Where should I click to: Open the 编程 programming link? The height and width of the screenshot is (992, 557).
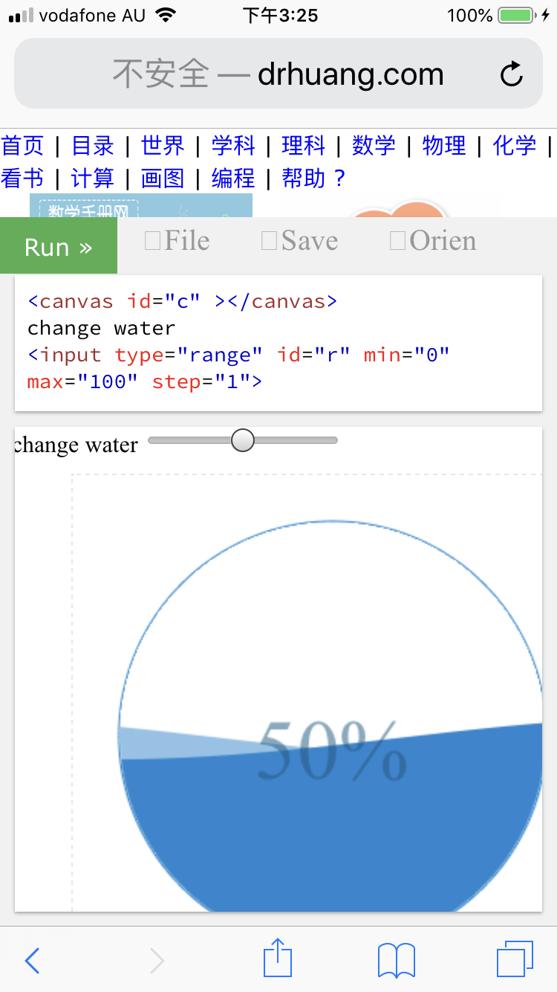tap(233, 178)
